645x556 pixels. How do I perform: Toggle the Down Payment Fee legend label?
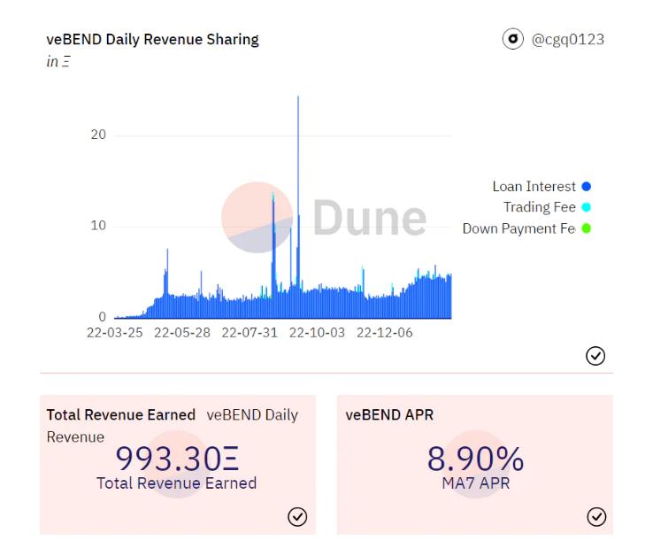518,228
